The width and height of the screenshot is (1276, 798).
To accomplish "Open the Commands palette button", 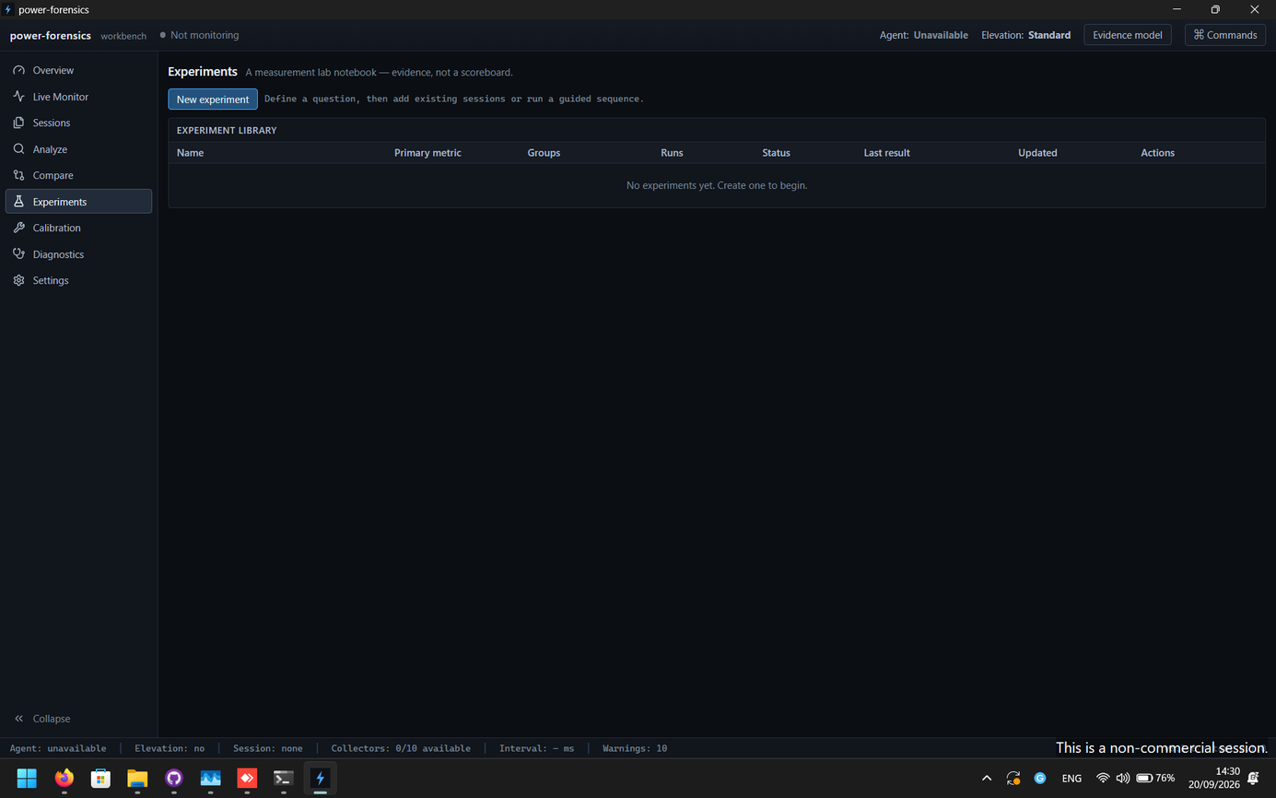I will click(1225, 35).
